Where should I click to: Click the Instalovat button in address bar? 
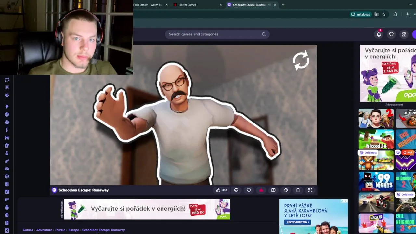360,14
